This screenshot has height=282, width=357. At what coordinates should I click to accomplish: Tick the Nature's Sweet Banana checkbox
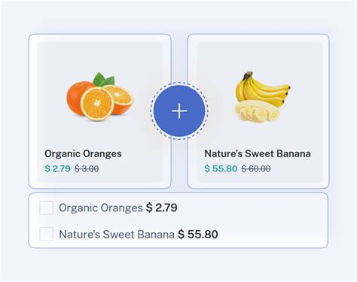tap(46, 234)
